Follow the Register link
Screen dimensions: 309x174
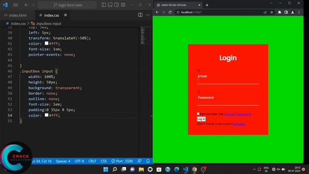(x=239, y=124)
